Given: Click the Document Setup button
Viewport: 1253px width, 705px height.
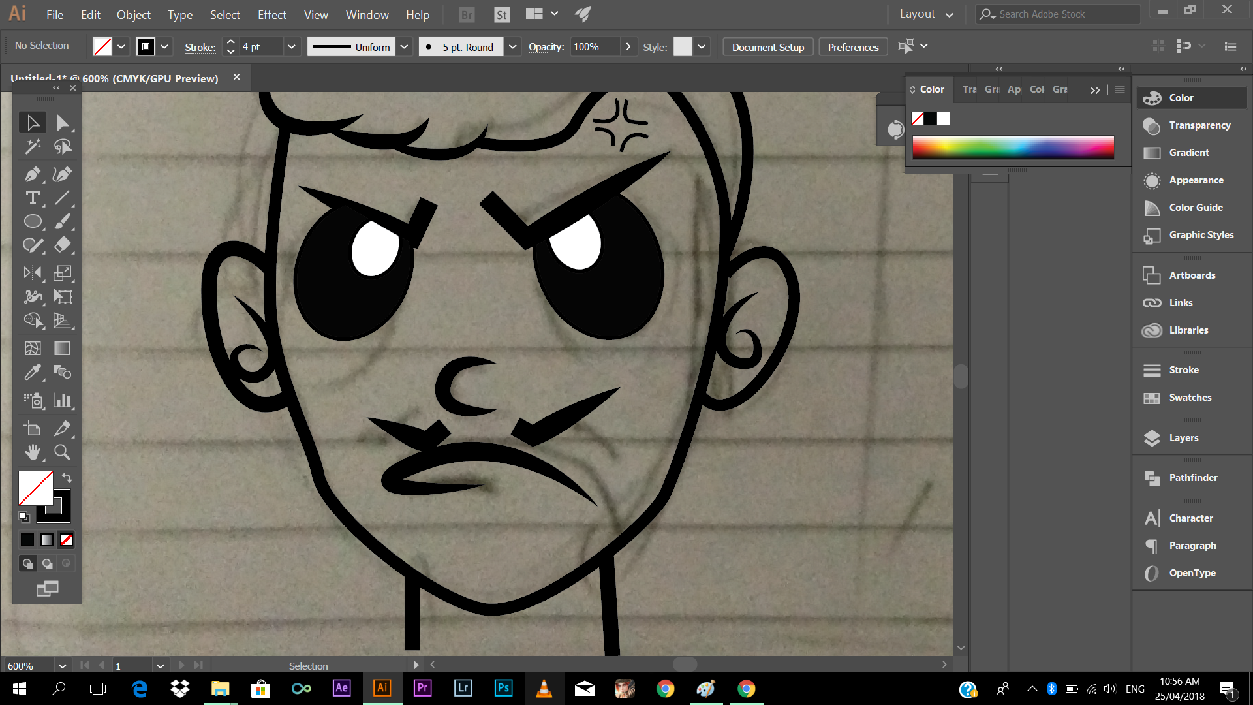Looking at the screenshot, I should (767, 47).
